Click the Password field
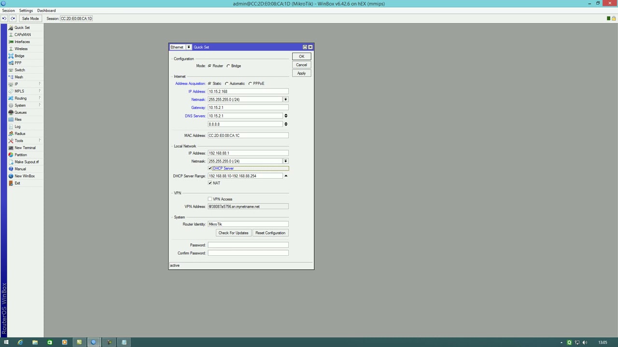 pyautogui.click(x=248, y=245)
